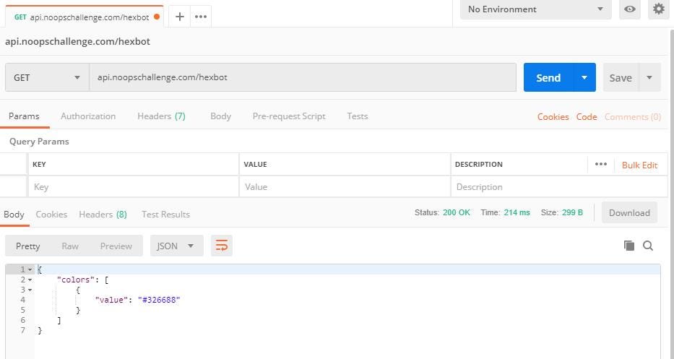
Task: Toggle the wrap lines icon in response
Action: [x=222, y=246]
